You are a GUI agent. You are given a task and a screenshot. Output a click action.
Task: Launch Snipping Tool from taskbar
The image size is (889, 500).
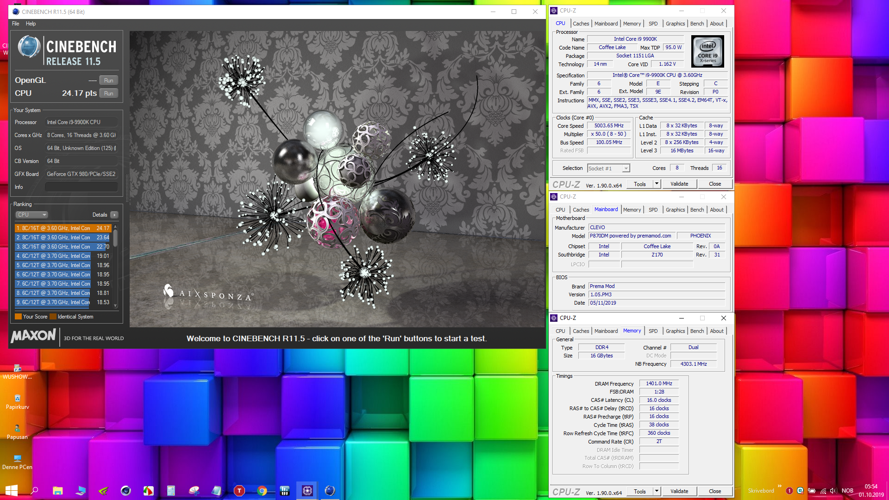coord(194,491)
